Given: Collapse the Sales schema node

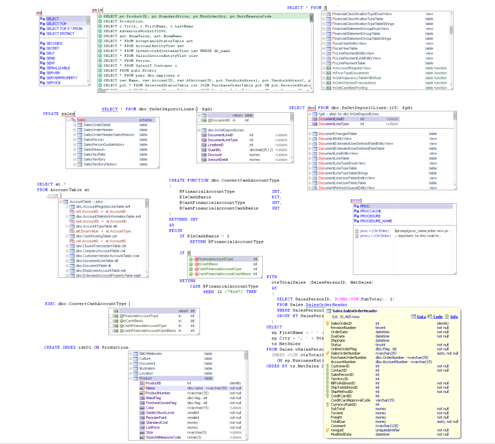Looking at the screenshot, I should (68, 120).
